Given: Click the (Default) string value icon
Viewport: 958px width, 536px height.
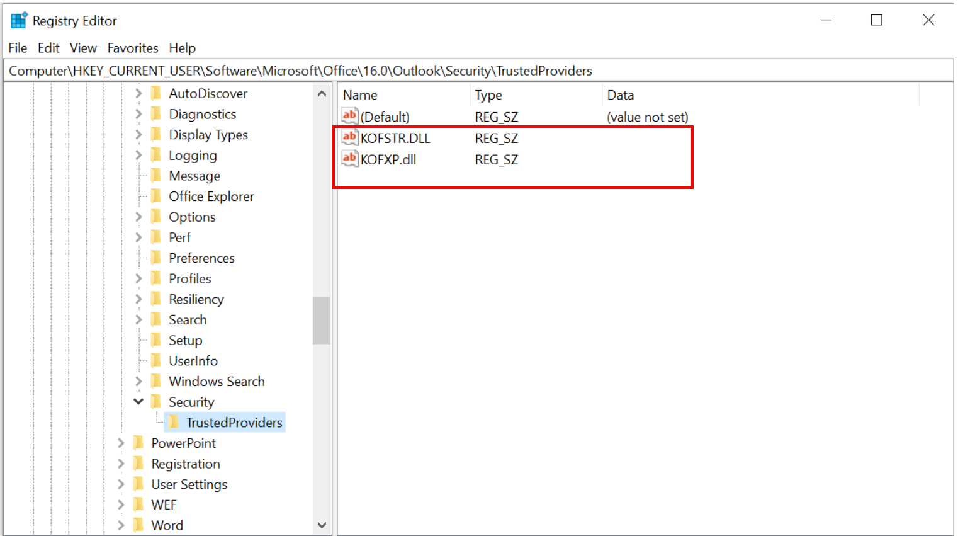Looking at the screenshot, I should 350,116.
